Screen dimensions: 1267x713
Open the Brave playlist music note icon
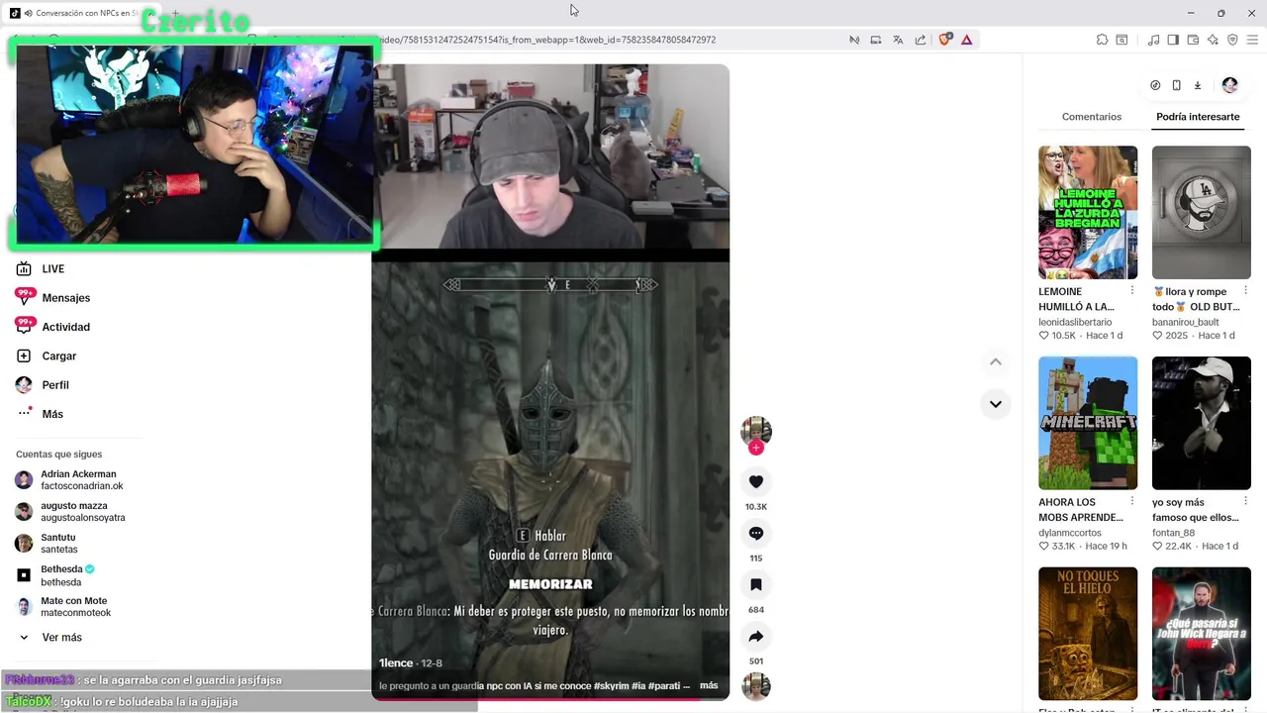coord(1153,40)
